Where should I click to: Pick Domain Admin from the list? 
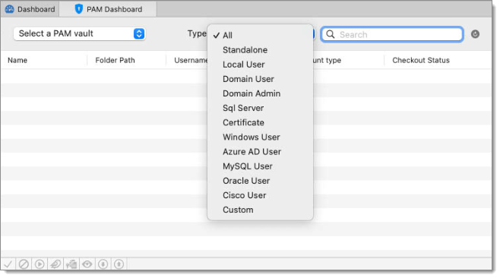coord(260,93)
